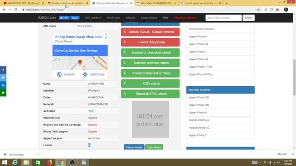The height and width of the screenshot is (166, 296).
Task: Click Locked or Unlocked check button
Action: pyautogui.click(x=150, y=53)
